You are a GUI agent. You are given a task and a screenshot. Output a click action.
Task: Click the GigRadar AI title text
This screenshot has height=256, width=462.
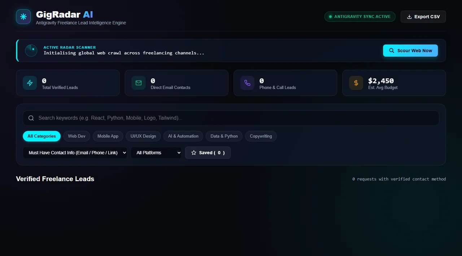[65, 14]
